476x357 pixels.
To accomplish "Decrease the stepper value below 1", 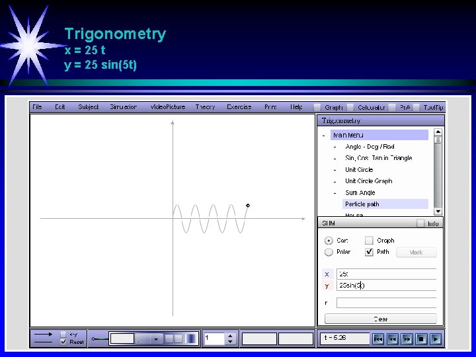I will pos(230,342).
